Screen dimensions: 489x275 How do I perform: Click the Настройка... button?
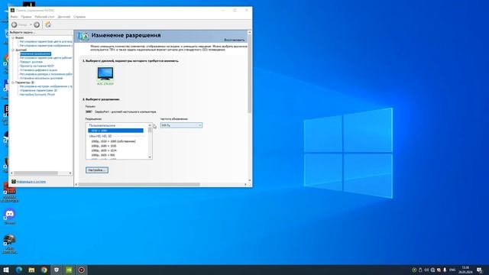pyautogui.click(x=97, y=170)
